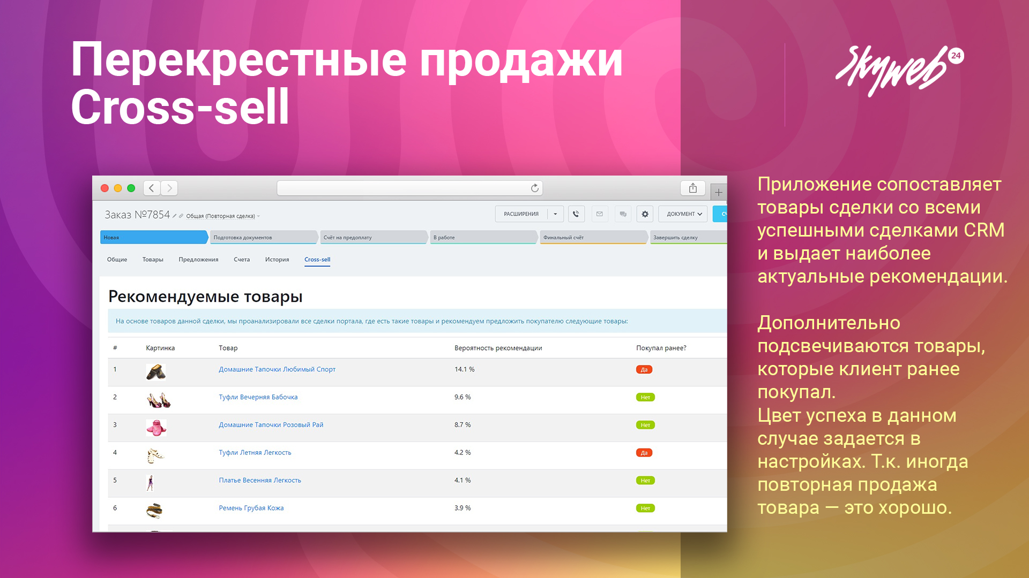Screen dimensions: 1029x578
Task: Click the browser reload icon
Action: click(x=534, y=188)
